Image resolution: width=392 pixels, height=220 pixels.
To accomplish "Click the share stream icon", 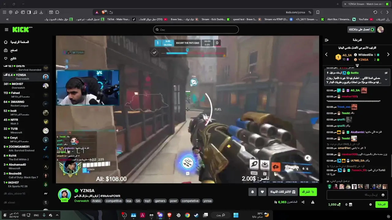I will (x=303, y=202).
